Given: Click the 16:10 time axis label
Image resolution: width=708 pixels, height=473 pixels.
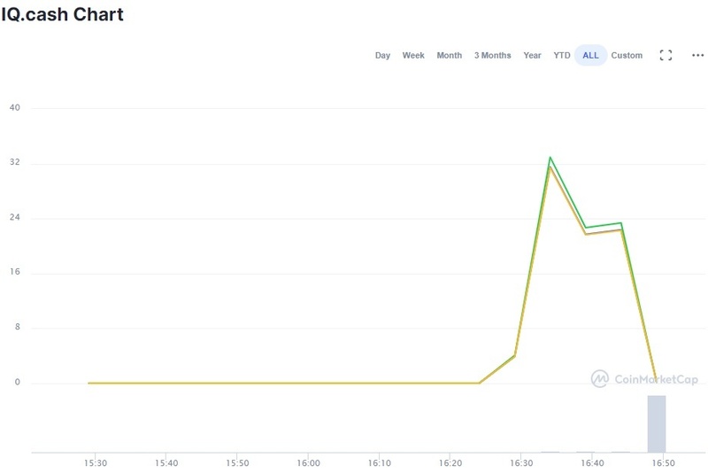Looking at the screenshot, I should point(380,463).
